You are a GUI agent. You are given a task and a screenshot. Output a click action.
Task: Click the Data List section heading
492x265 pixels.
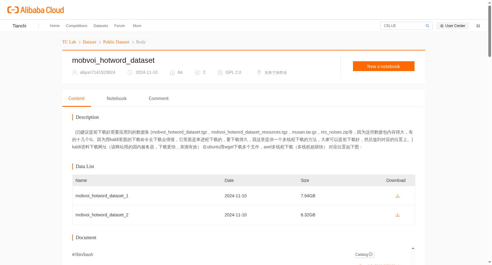(x=85, y=167)
